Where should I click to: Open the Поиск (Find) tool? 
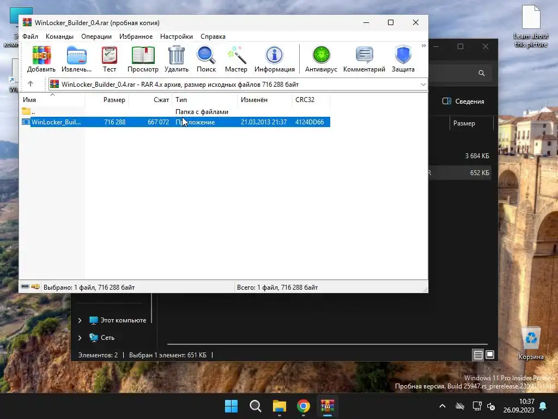(206, 59)
